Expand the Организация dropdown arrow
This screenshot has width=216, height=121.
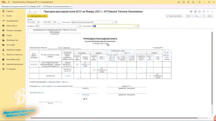[114, 22]
